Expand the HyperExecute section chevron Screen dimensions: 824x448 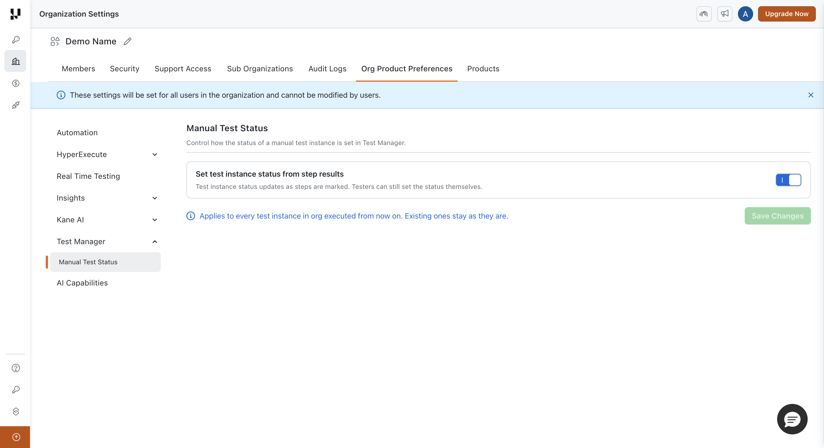pos(155,155)
